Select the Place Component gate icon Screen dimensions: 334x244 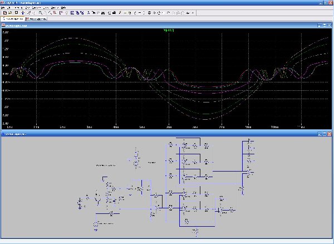pos(154,13)
